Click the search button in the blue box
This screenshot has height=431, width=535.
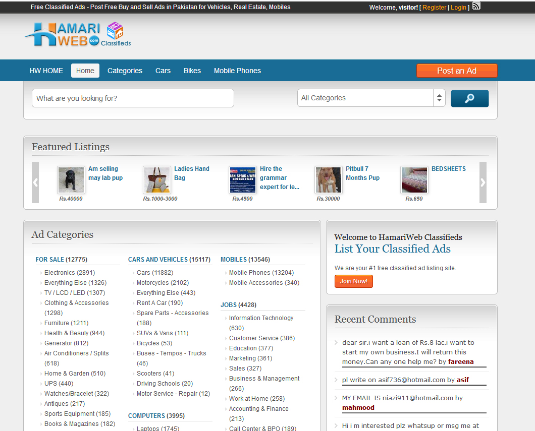pyautogui.click(x=469, y=98)
